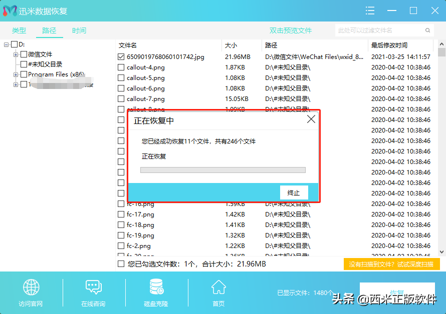Expand the blurred folder tree node
The image size is (446, 314).
click(16, 84)
